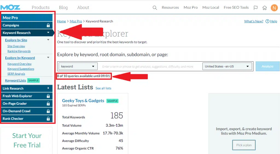Open the Blog menu item

coord(63,7)
